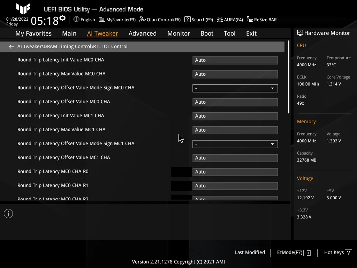Launch Qfan Control(F6) text button
The height and width of the screenshot is (268, 357).
164,20
